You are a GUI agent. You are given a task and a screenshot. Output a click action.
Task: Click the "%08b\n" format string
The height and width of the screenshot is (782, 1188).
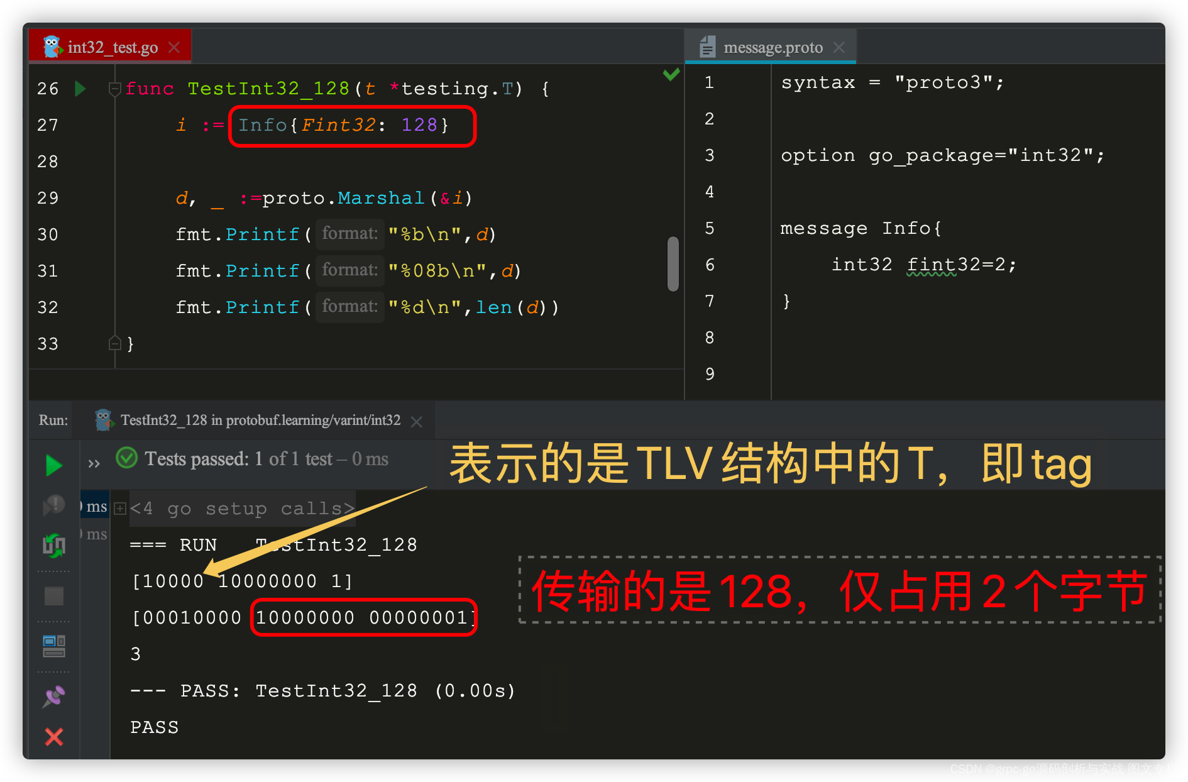437,271
